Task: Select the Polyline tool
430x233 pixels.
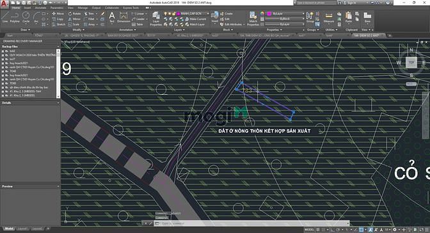Action: (x=15, y=17)
